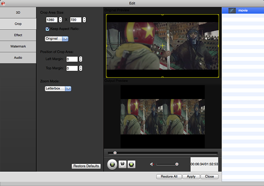Click the crop height field 720
Viewport: 264px width, 186px height.
[75, 20]
